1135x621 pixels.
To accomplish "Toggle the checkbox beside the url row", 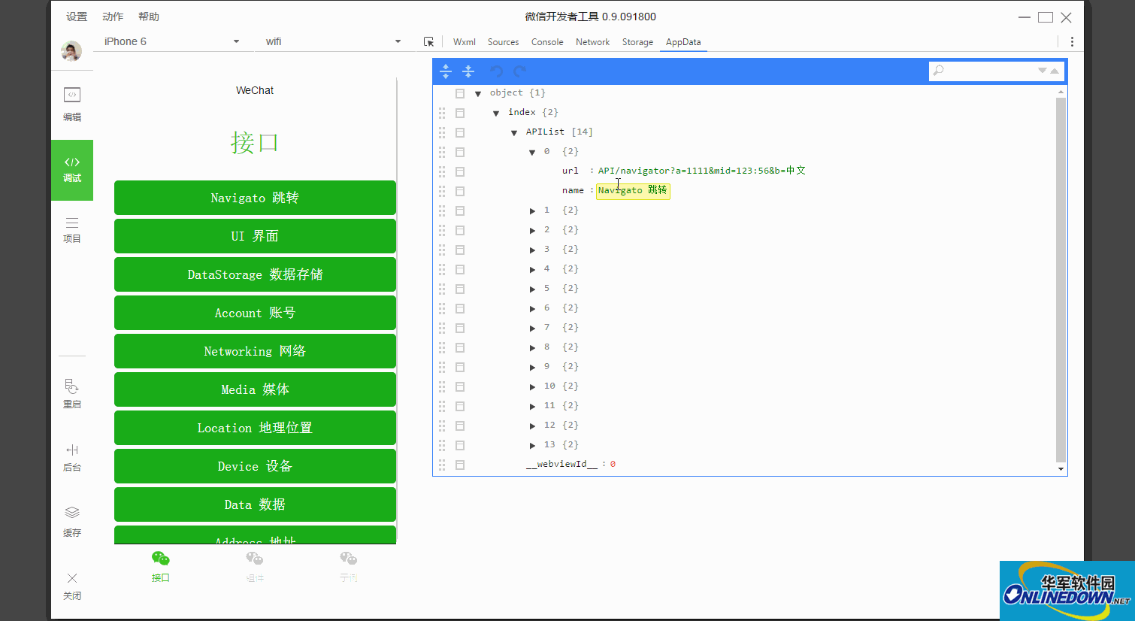I will [460, 171].
